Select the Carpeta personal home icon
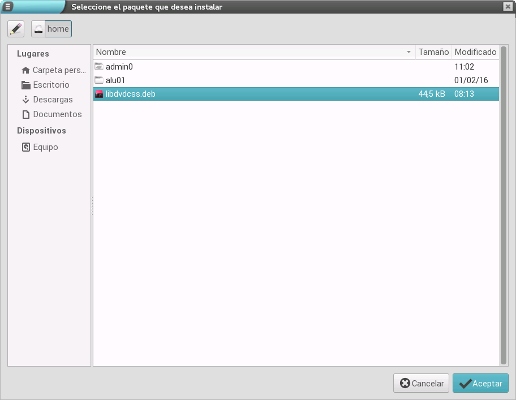The width and height of the screenshot is (516, 400). (25, 71)
